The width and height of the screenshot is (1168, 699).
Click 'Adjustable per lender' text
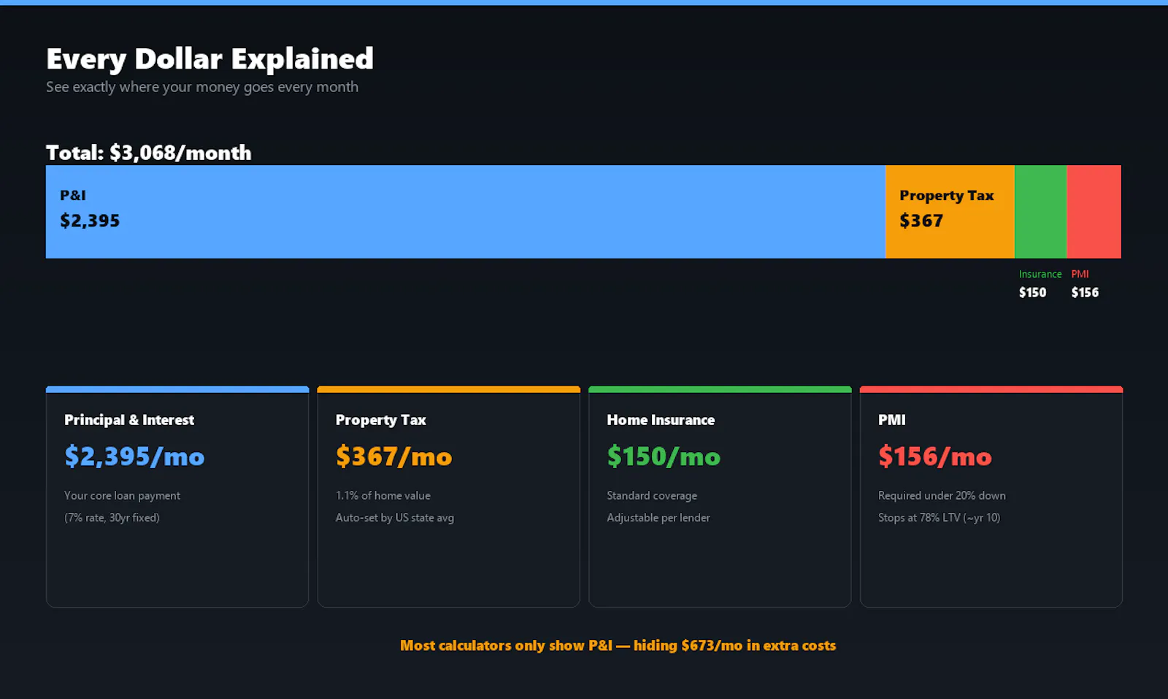tap(658, 518)
